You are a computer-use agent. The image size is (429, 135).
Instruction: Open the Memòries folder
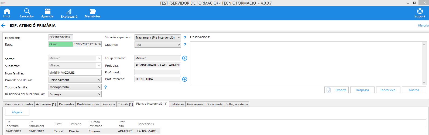coord(92,13)
